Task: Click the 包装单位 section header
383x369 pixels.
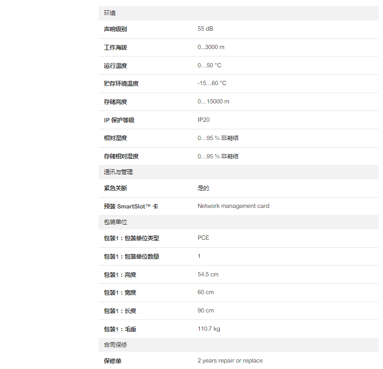Action: pos(115,222)
